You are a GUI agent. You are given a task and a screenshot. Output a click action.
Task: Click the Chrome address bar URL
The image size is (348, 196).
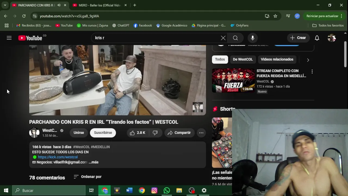point(69,16)
